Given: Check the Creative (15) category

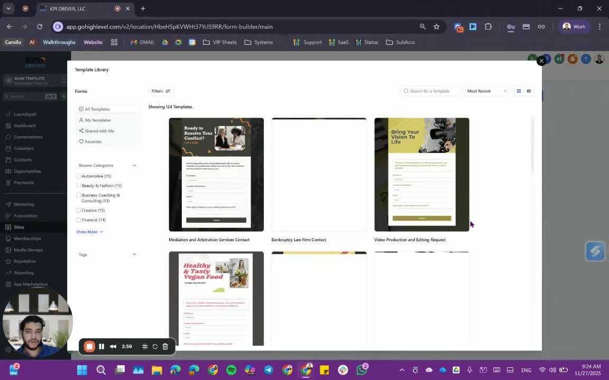Looking at the screenshot, I should [78, 211].
